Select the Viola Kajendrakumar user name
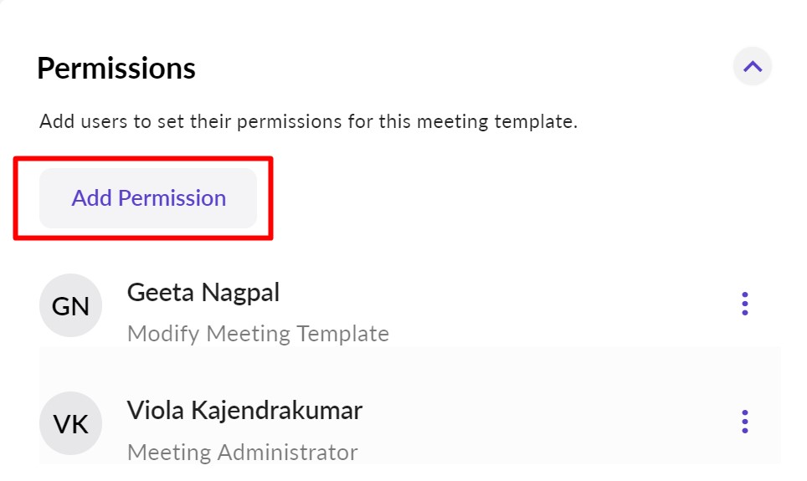This screenshot has height=481, width=807. [244, 410]
